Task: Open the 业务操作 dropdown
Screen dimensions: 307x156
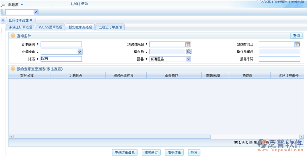Action: click(x=79, y=52)
